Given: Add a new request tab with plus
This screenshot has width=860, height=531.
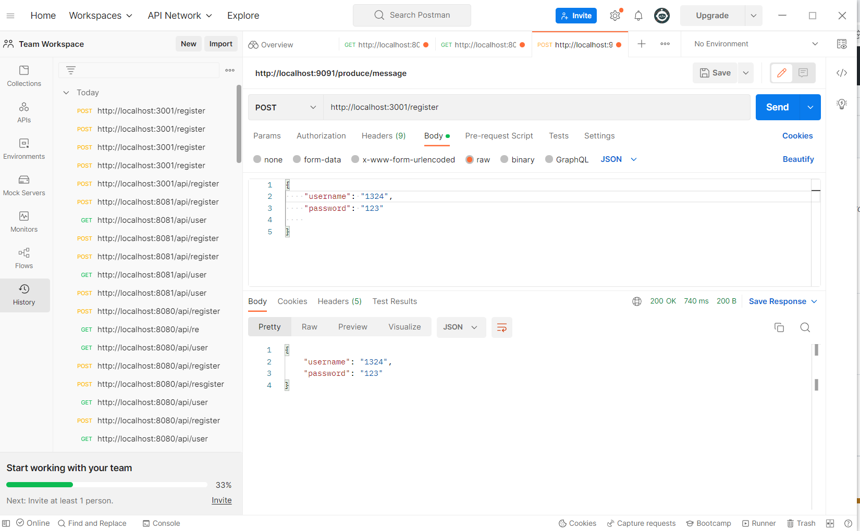Looking at the screenshot, I should point(642,44).
